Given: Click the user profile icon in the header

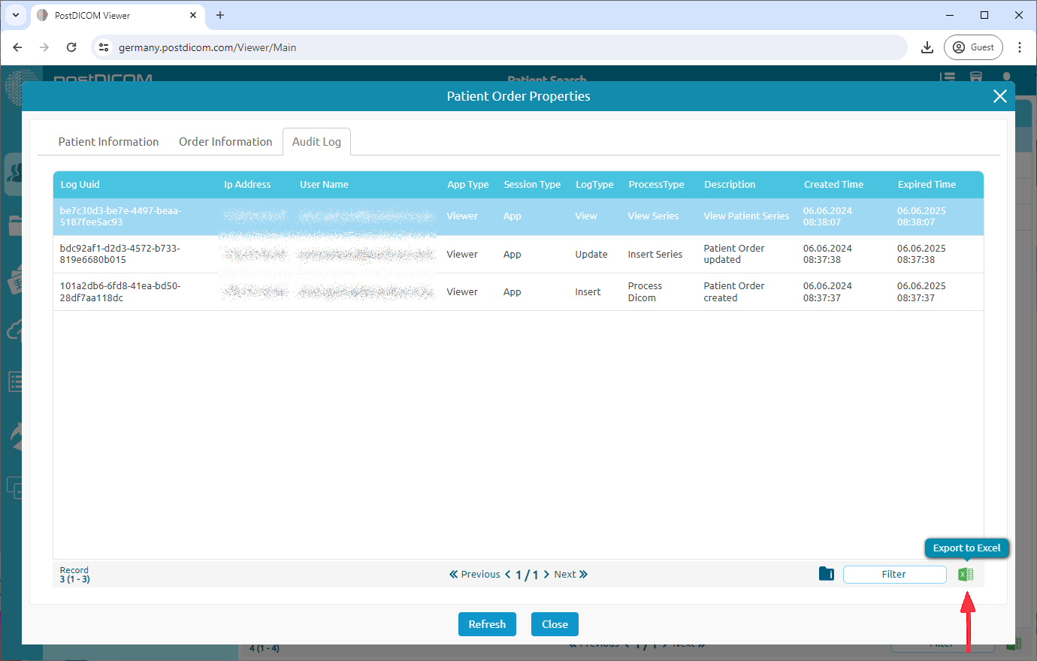Looking at the screenshot, I should click(x=1006, y=77).
